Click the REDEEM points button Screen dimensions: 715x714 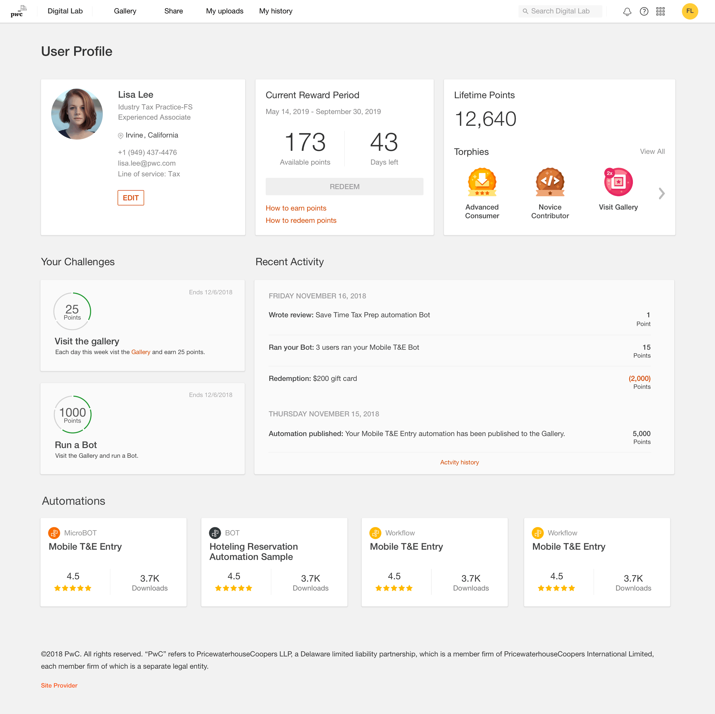coord(344,187)
